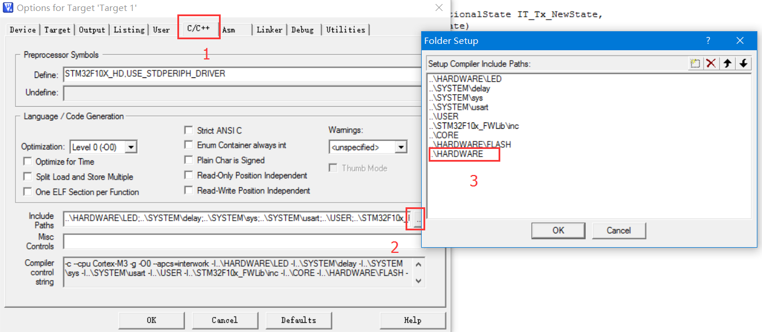Add a new include path entry
This screenshot has width=762, height=332.
tap(696, 64)
